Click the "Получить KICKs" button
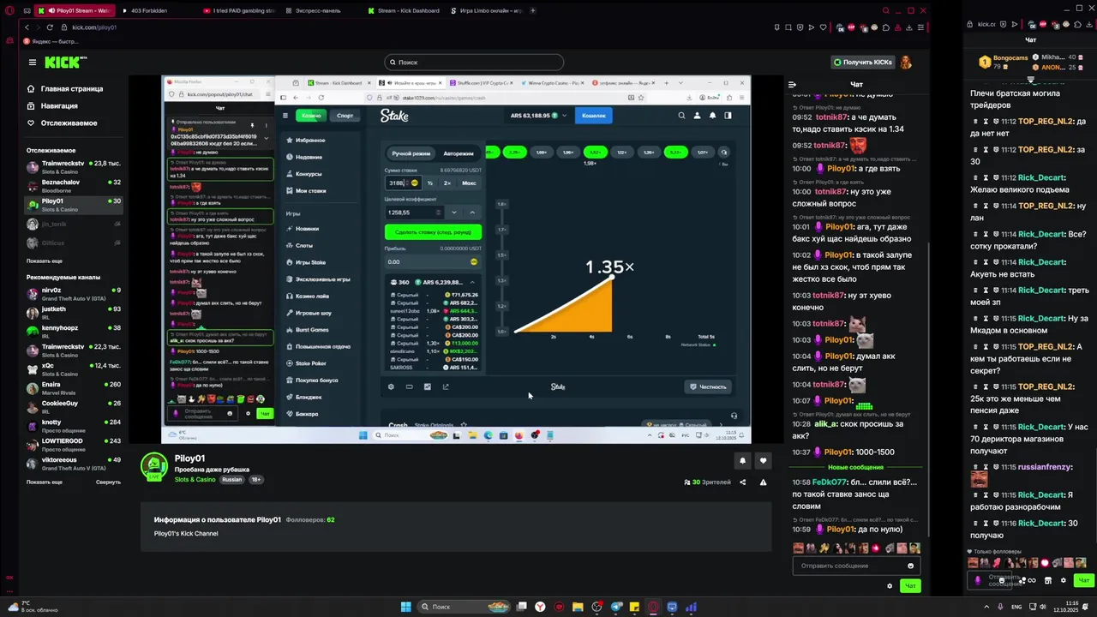Image resolution: width=1097 pixels, height=617 pixels. click(x=863, y=62)
